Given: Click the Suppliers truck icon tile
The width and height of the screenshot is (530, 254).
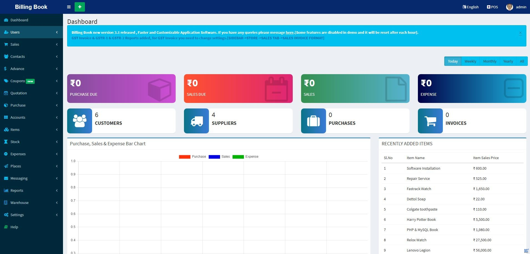Looking at the screenshot, I should (x=196, y=121).
